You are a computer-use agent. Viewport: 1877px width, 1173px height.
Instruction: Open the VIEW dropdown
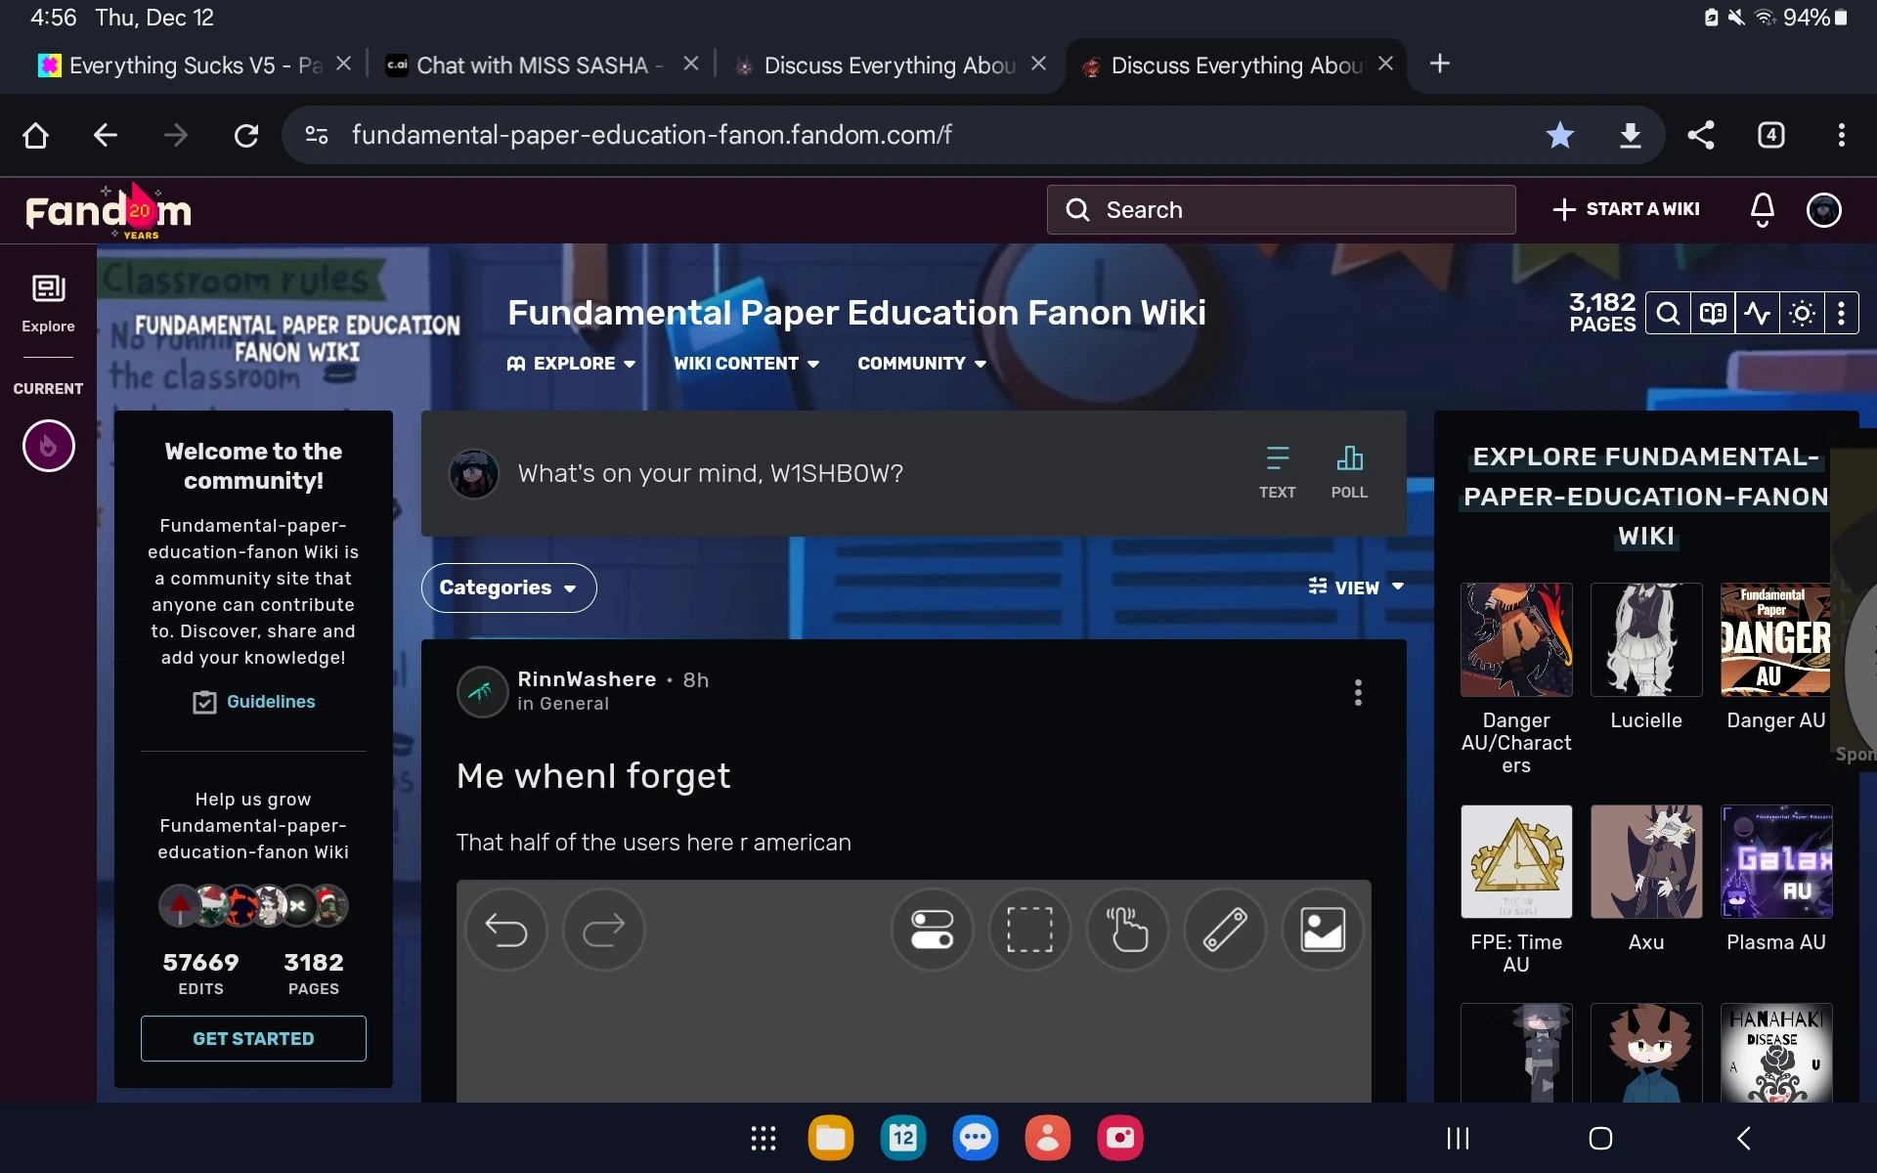coord(1357,587)
